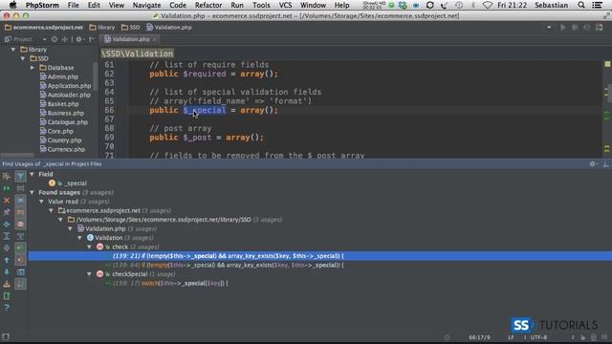Open the Code menu
The image size is (612, 344).
178,5
